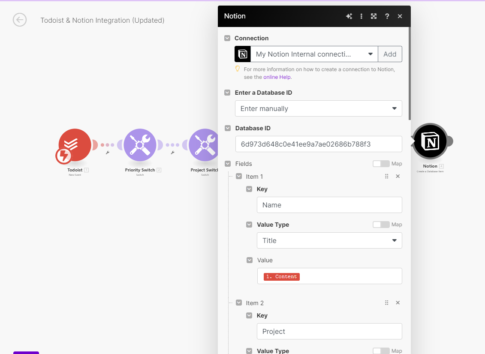This screenshot has height=354, width=485.
Task: Collapse the Key field of Item 1
Action: coord(249,189)
